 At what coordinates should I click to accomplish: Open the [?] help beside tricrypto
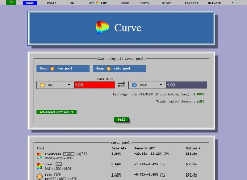coord(84,154)
